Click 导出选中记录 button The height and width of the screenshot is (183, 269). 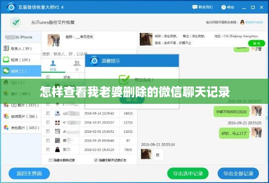click(188, 173)
